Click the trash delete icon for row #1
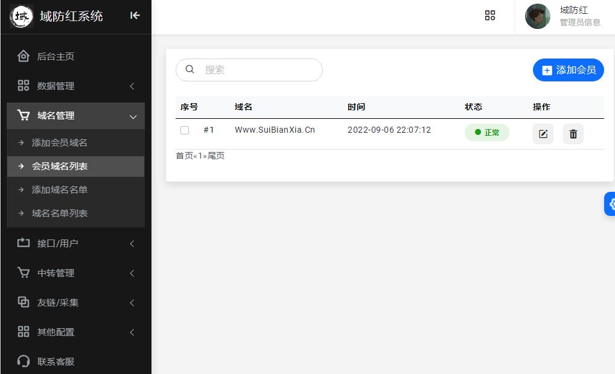This screenshot has width=615, height=374. click(573, 134)
